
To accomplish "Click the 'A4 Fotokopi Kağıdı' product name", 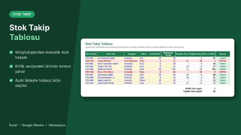I will (106, 58).
